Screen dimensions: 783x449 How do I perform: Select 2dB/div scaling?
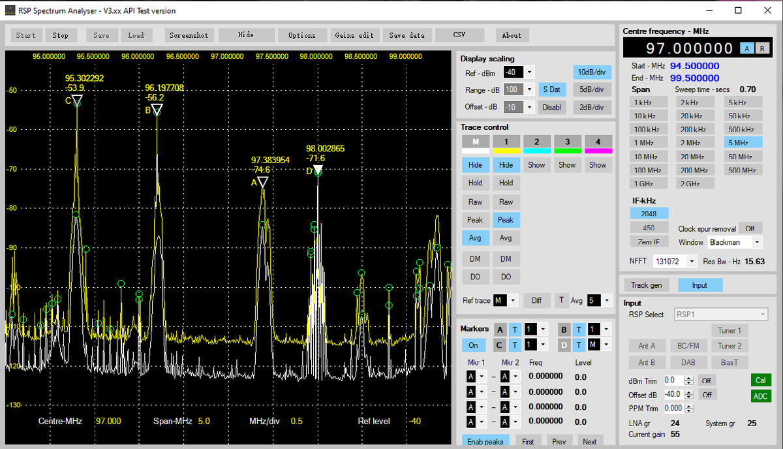pyautogui.click(x=592, y=107)
